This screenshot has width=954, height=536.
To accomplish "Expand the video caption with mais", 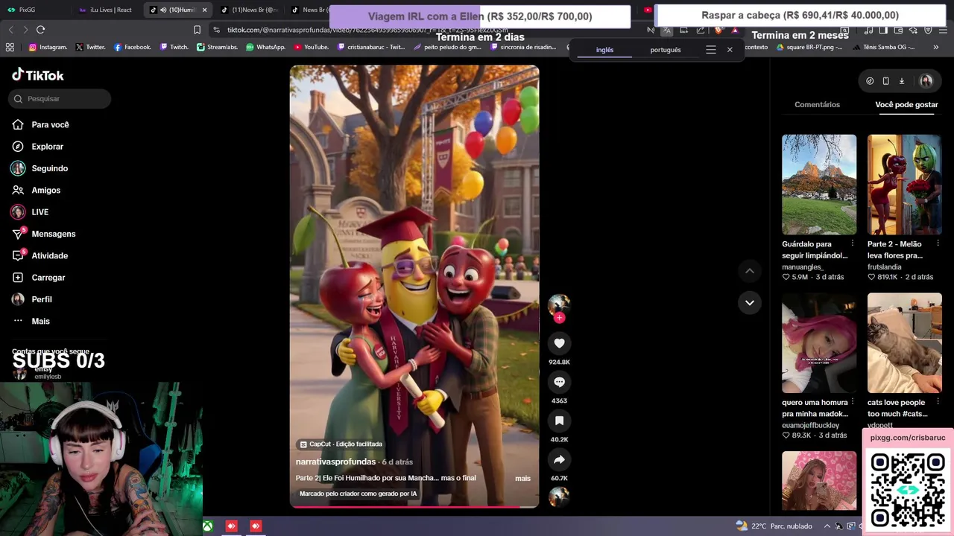I will [522, 479].
